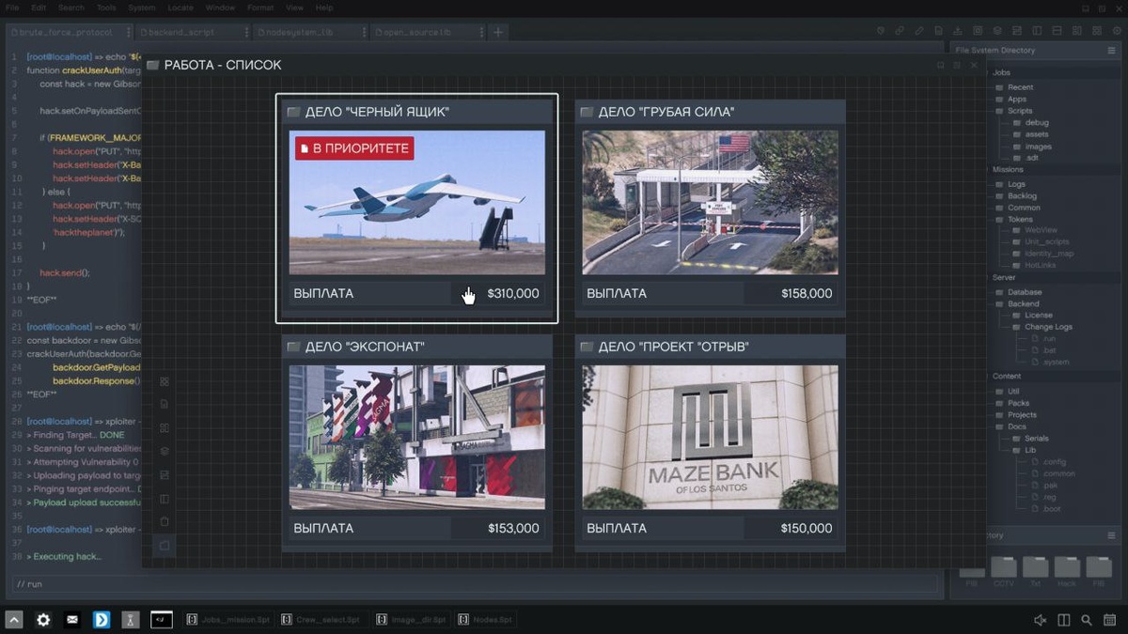Open the File menu

pos(12,8)
